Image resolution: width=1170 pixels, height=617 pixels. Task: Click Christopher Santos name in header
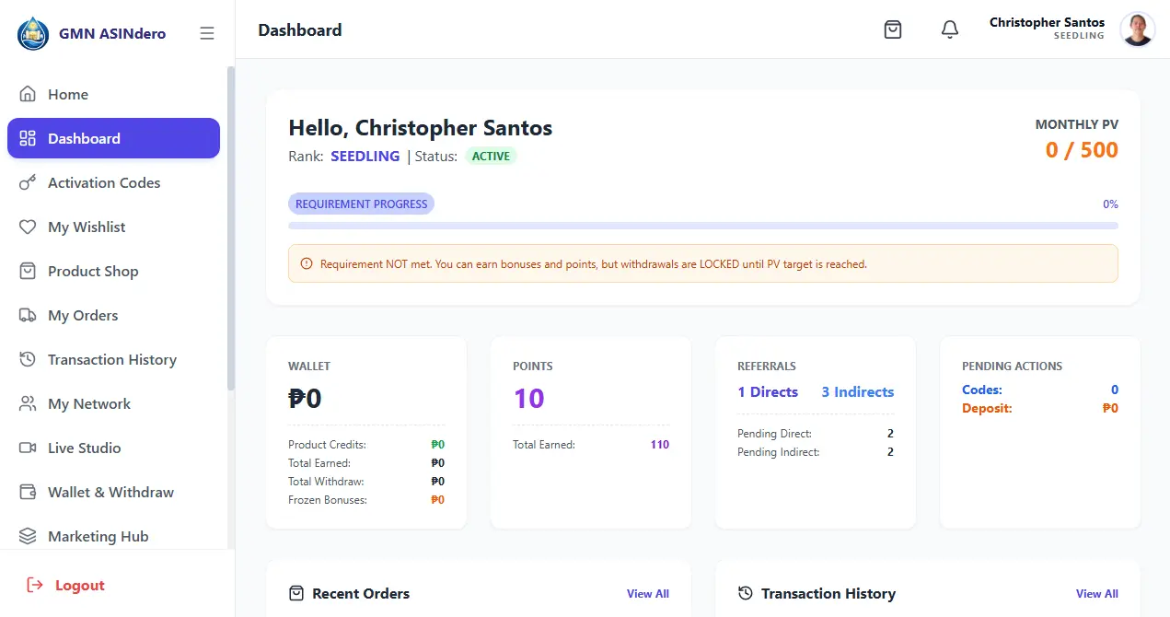[1047, 22]
